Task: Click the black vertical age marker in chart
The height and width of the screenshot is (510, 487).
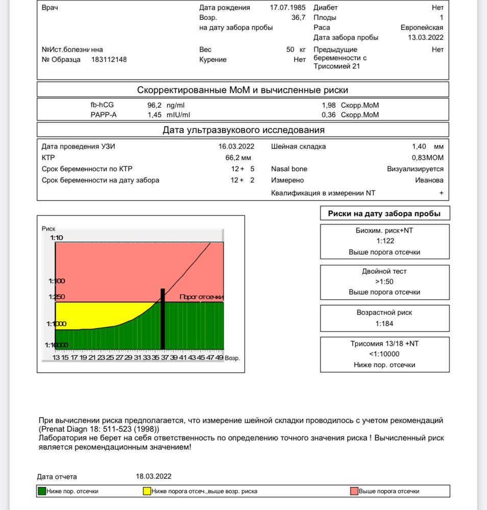Action: tap(163, 319)
